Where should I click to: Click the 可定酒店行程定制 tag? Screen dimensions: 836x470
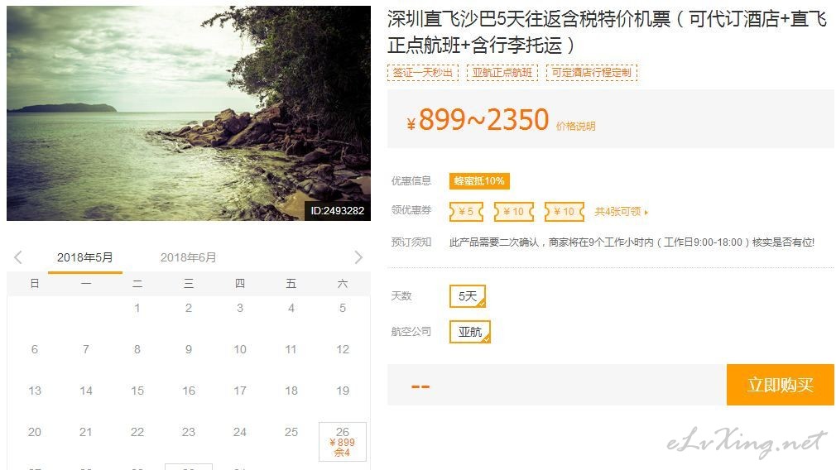[x=591, y=73]
